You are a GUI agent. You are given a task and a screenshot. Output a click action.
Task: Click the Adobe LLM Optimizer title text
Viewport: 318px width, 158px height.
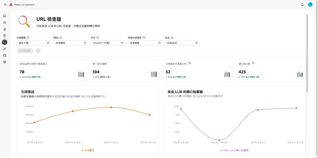pos(24,5)
